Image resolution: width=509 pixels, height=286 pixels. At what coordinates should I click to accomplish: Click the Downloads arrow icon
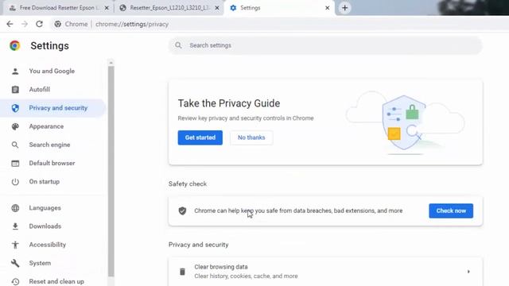pyautogui.click(x=15, y=226)
